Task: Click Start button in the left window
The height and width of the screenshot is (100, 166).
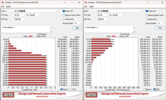Action: coord(77,28)
